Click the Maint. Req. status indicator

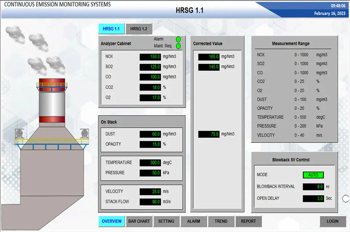[178, 46]
